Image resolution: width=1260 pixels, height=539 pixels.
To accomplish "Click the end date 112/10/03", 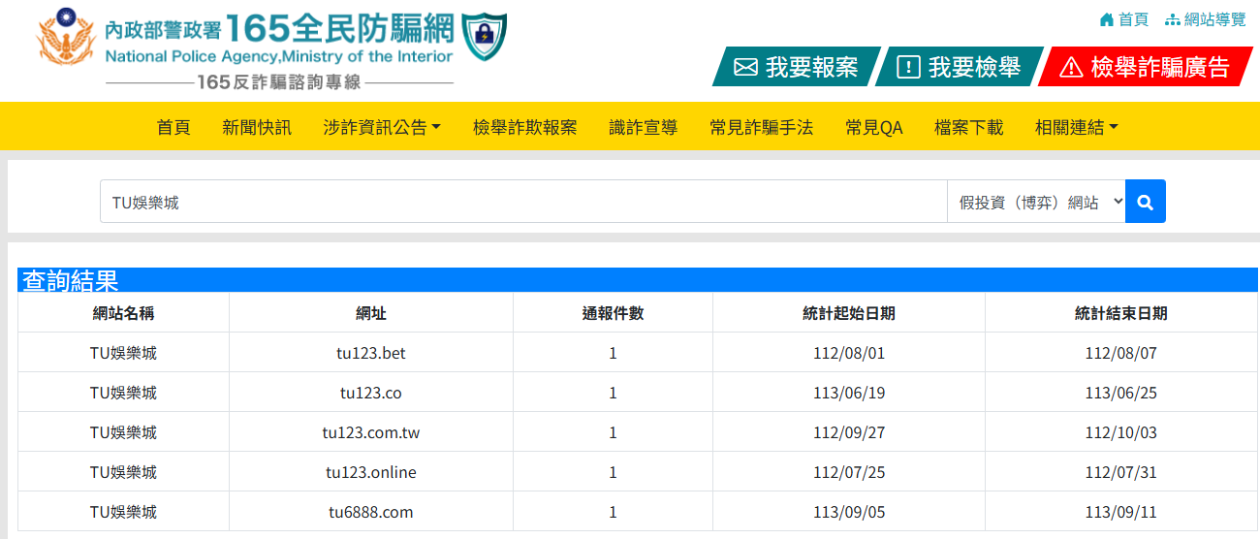I will (x=1121, y=432).
